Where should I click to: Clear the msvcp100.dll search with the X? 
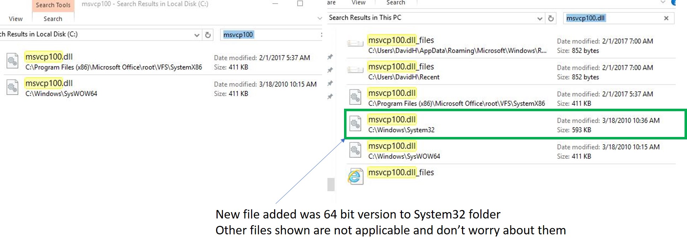click(x=666, y=18)
